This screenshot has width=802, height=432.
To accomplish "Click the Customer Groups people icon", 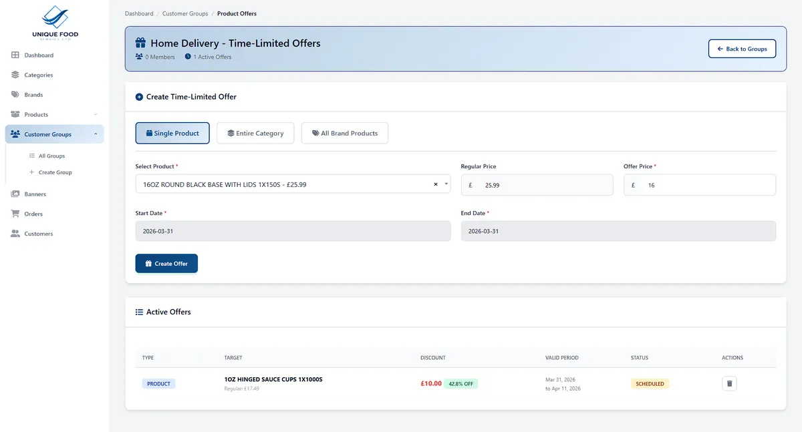I will tap(15, 134).
